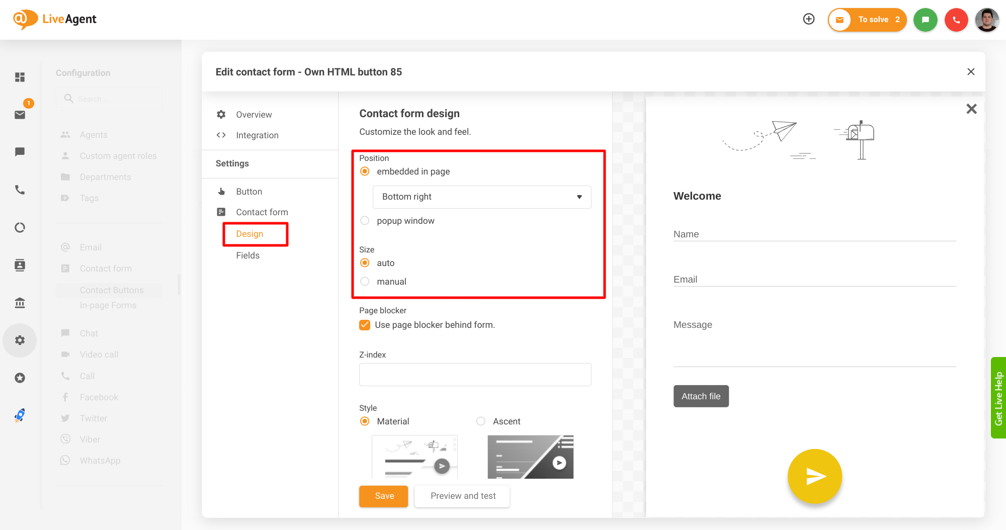Image resolution: width=1006 pixels, height=530 pixels.
Task: Open the Dashboard grid icon
Action: (20, 77)
